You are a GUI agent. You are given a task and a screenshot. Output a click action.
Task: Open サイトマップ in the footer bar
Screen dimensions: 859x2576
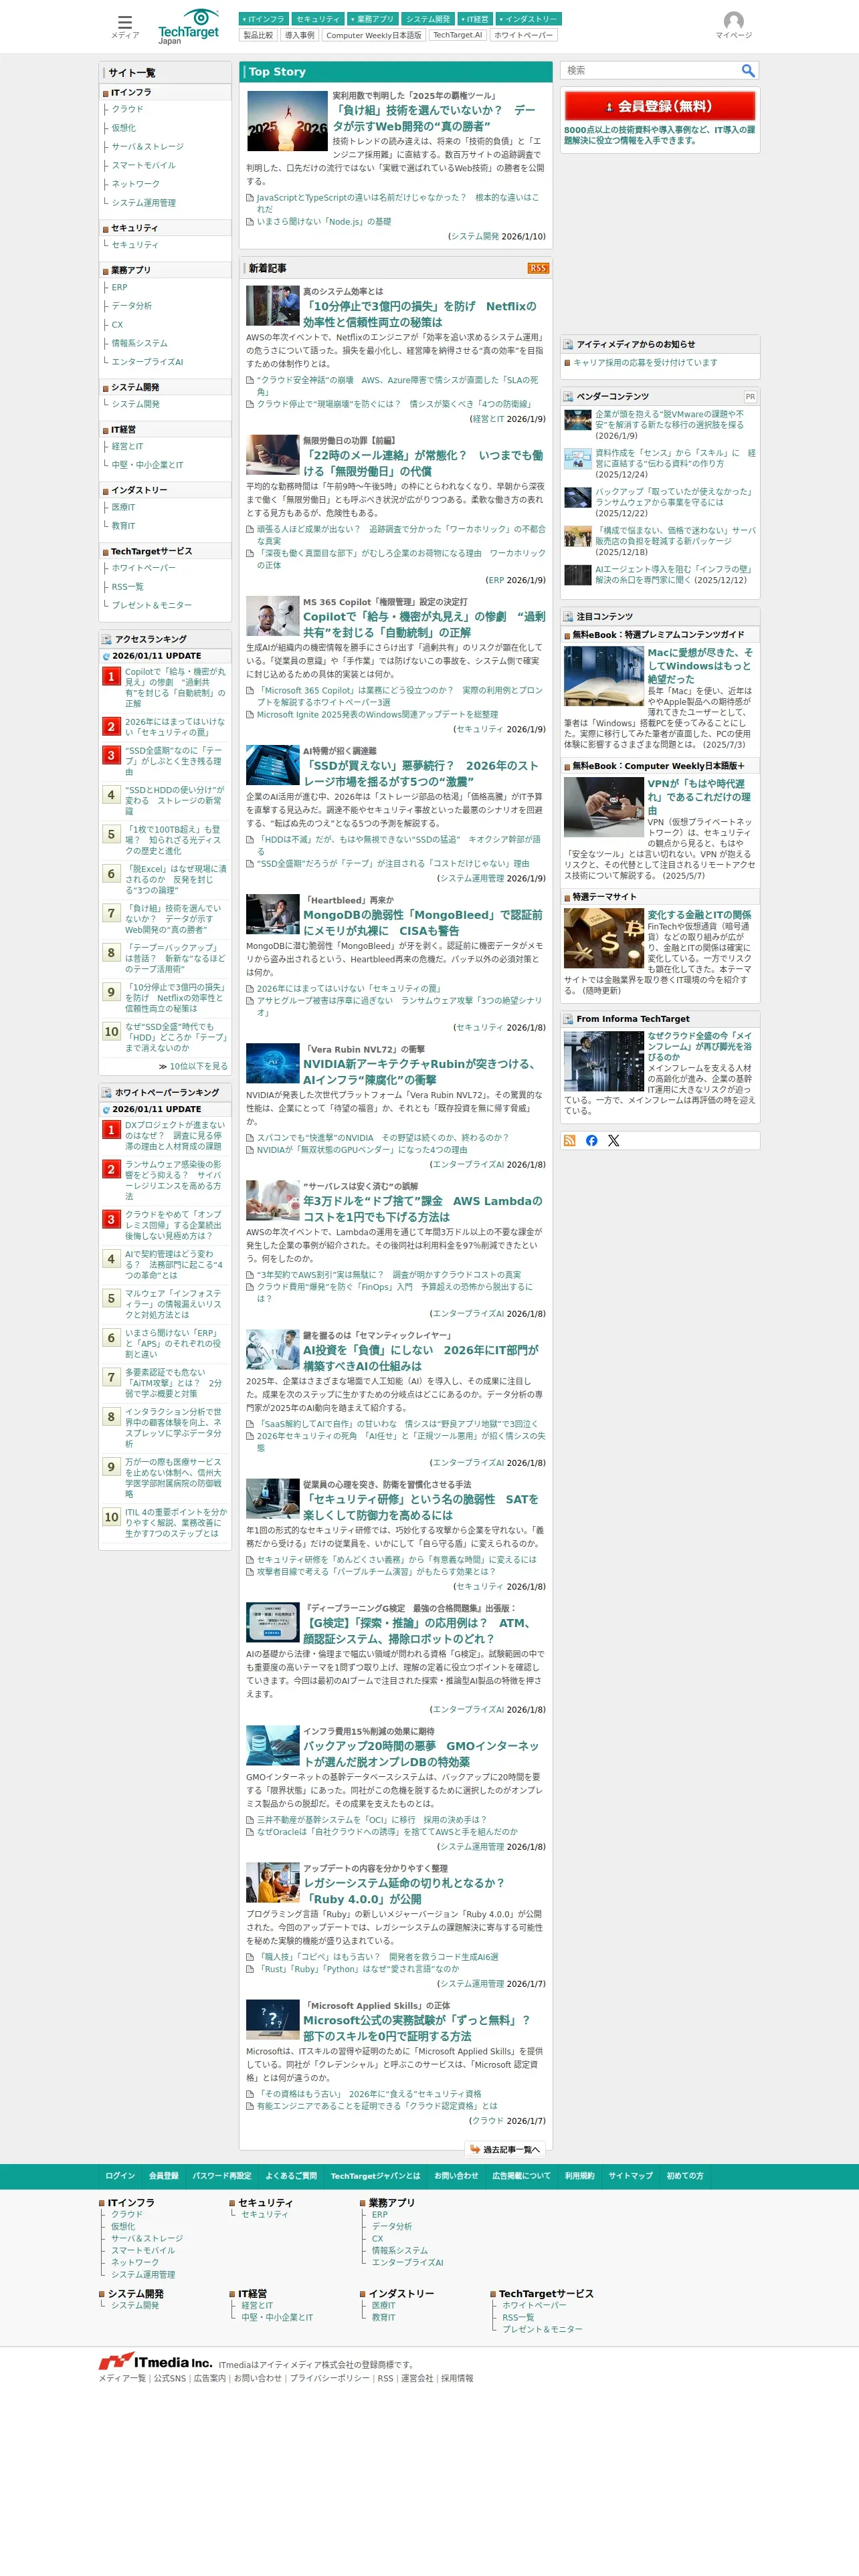(x=630, y=2176)
